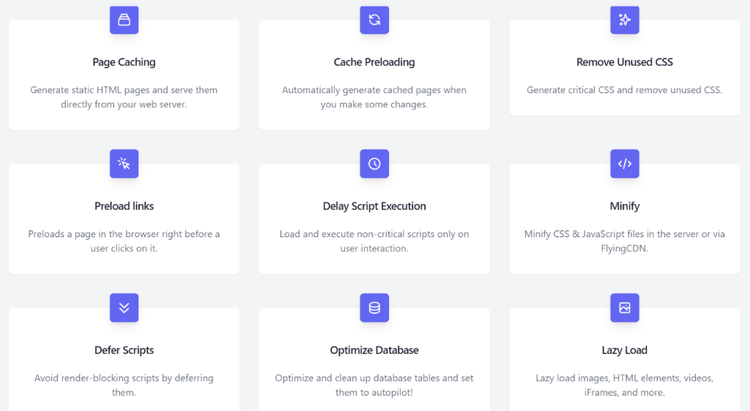Click the Minify description mentioning FlyingCDN
750x411 pixels.
[624, 241]
